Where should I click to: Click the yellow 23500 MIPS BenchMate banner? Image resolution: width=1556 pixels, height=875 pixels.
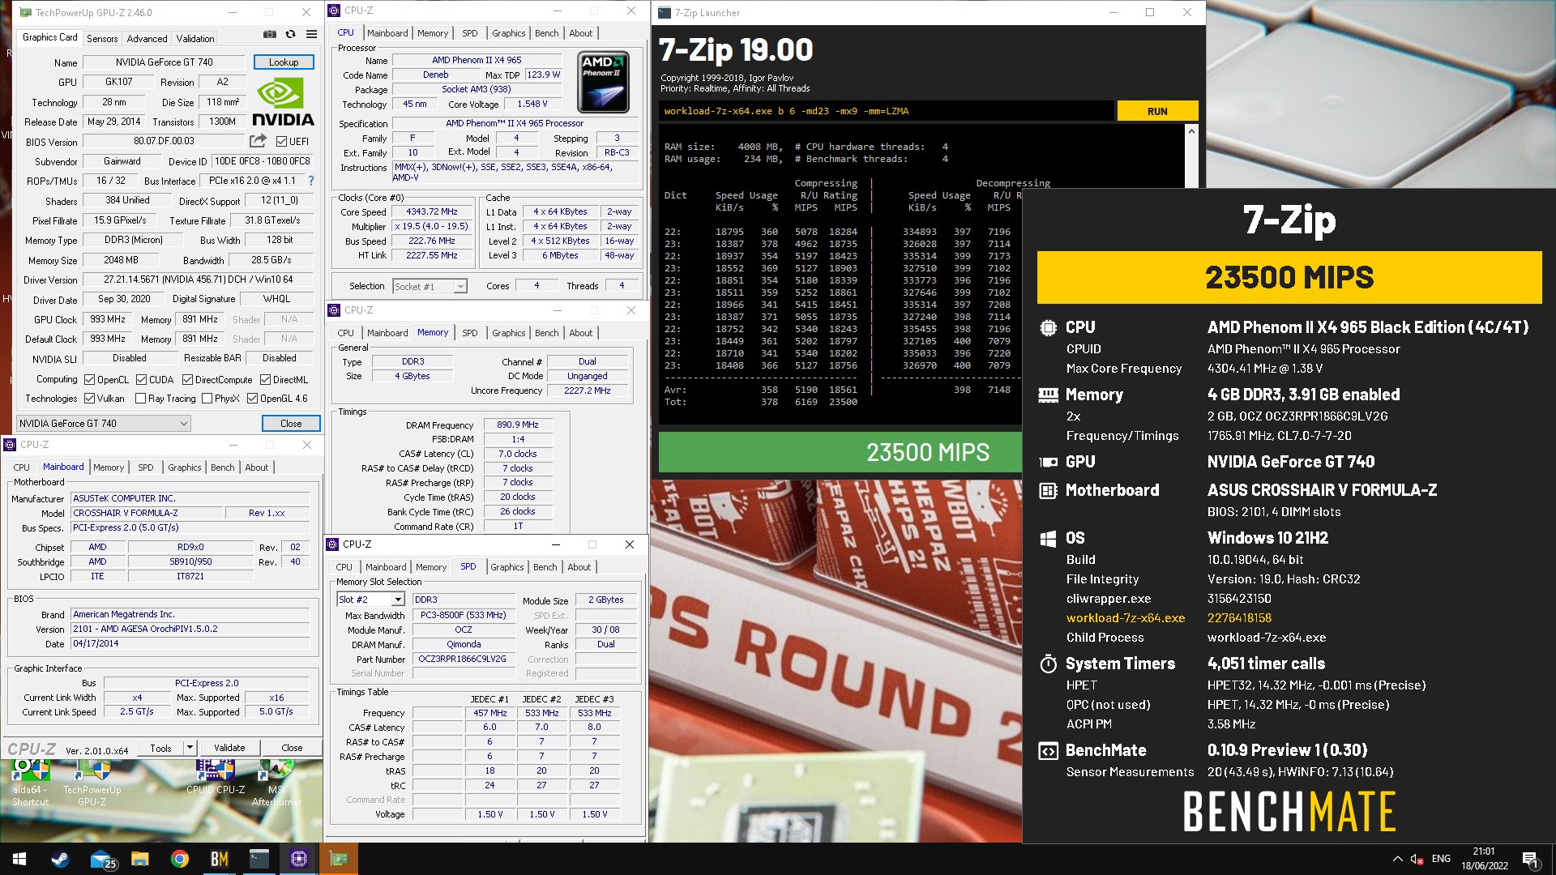click(x=1289, y=277)
